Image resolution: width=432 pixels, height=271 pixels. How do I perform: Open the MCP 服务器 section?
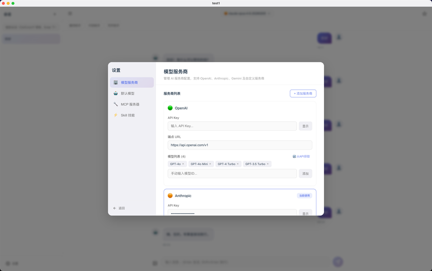[x=132, y=104]
